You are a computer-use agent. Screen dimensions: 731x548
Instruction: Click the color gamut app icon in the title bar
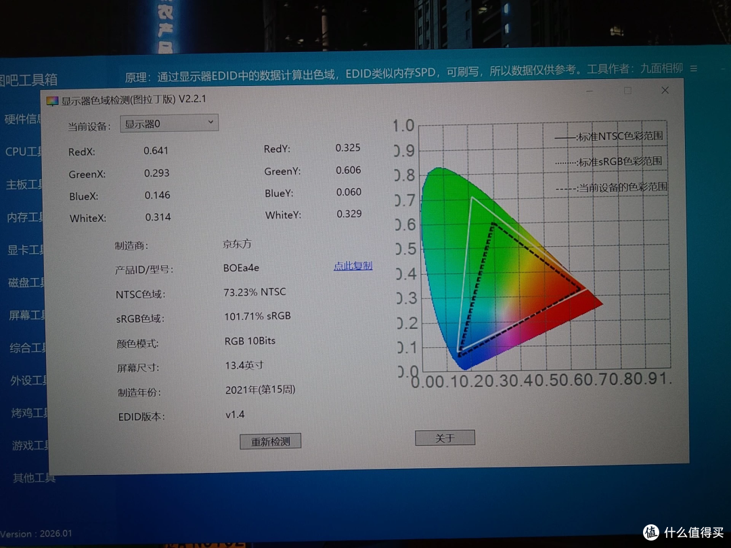(x=52, y=101)
